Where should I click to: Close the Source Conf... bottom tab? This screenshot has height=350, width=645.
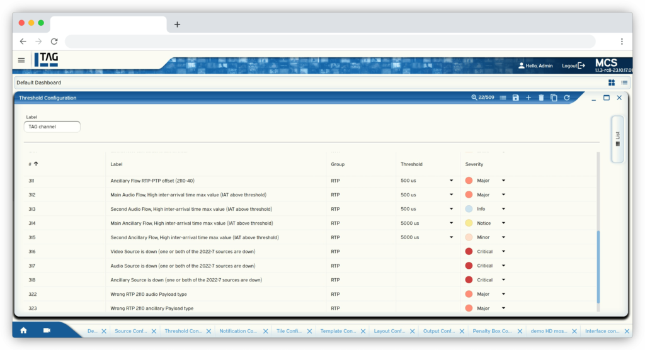(154, 331)
